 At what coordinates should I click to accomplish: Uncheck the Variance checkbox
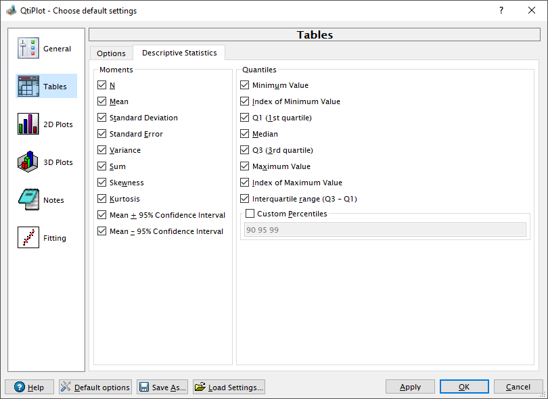click(101, 150)
